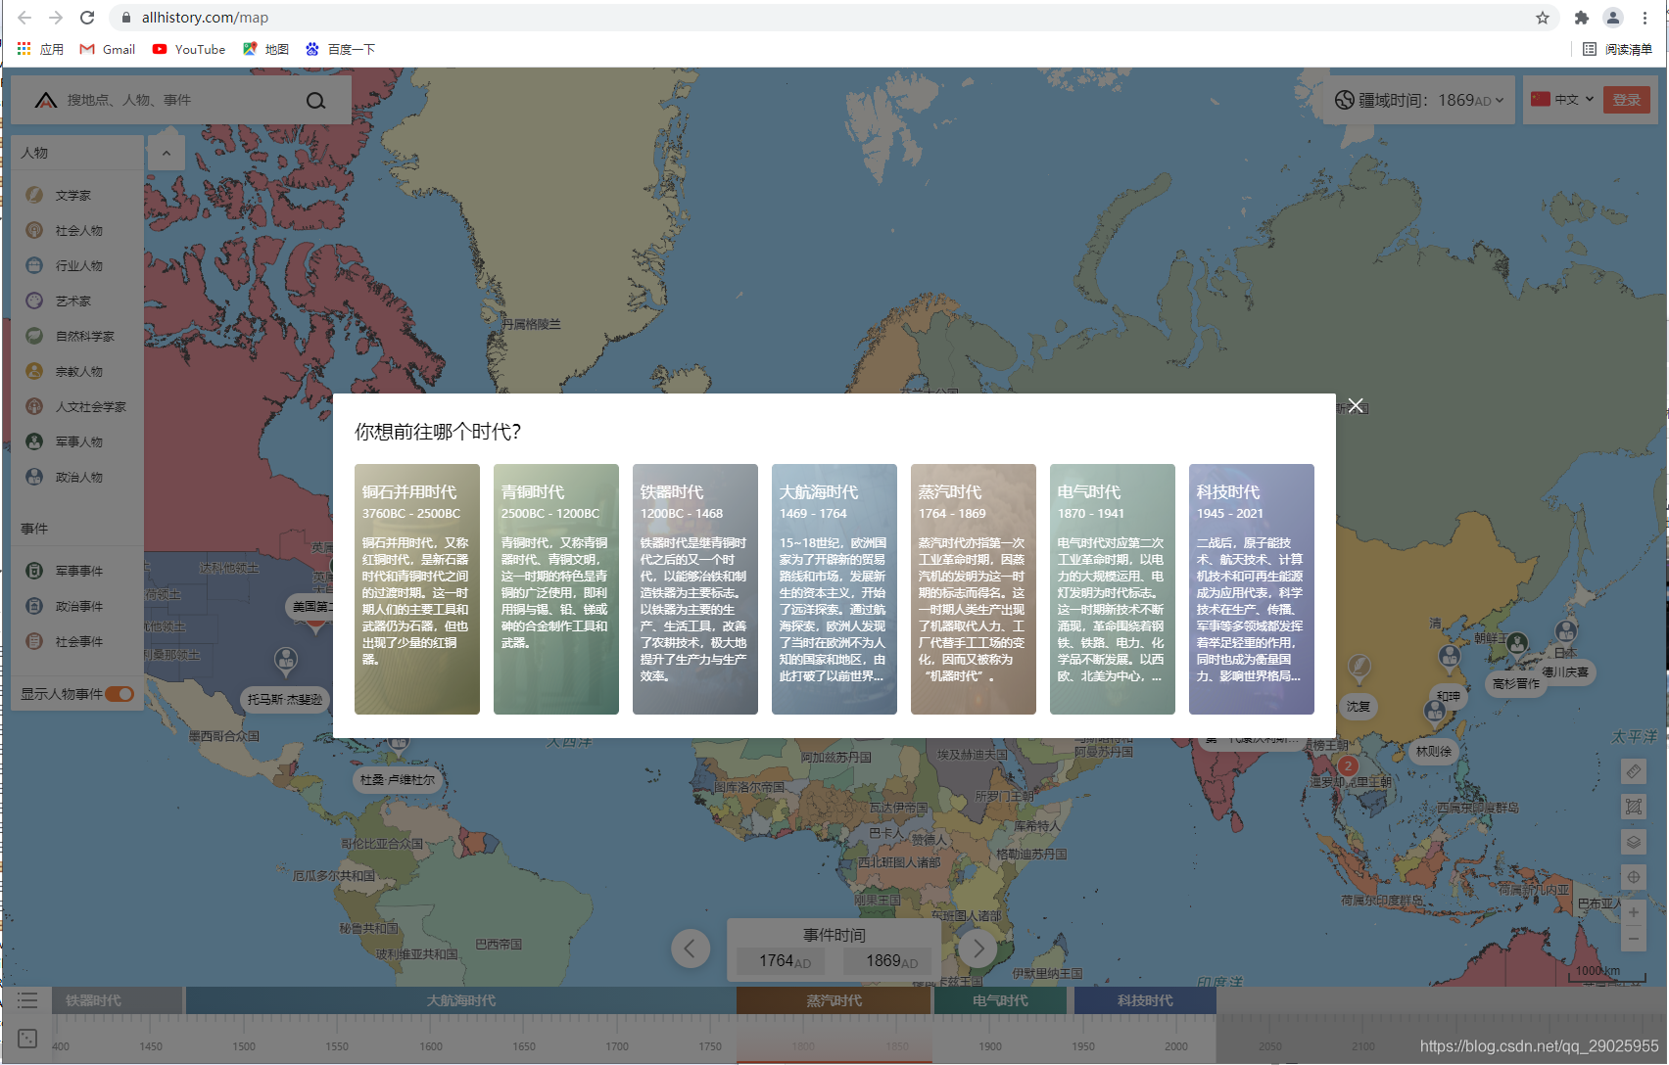The width and height of the screenshot is (1669, 1065).
Task: Bookmark this page with the star icon
Action: (1543, 18)
